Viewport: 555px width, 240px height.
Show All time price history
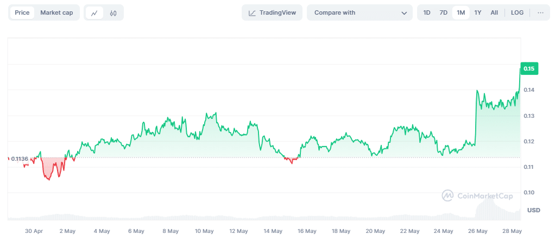coord(494,12)
